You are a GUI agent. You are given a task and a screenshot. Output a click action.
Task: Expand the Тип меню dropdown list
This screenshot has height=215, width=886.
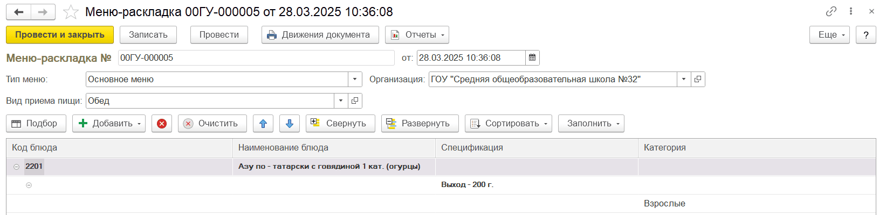click(x=354, y=79)
